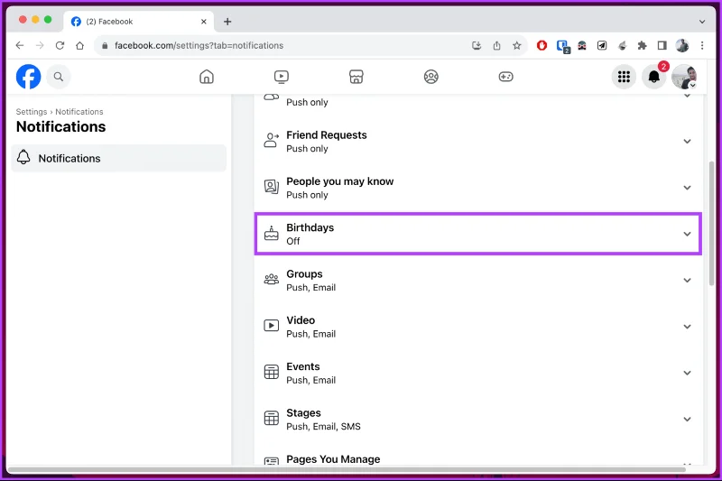Open the notifications bell in the top bar

[653, 77]
